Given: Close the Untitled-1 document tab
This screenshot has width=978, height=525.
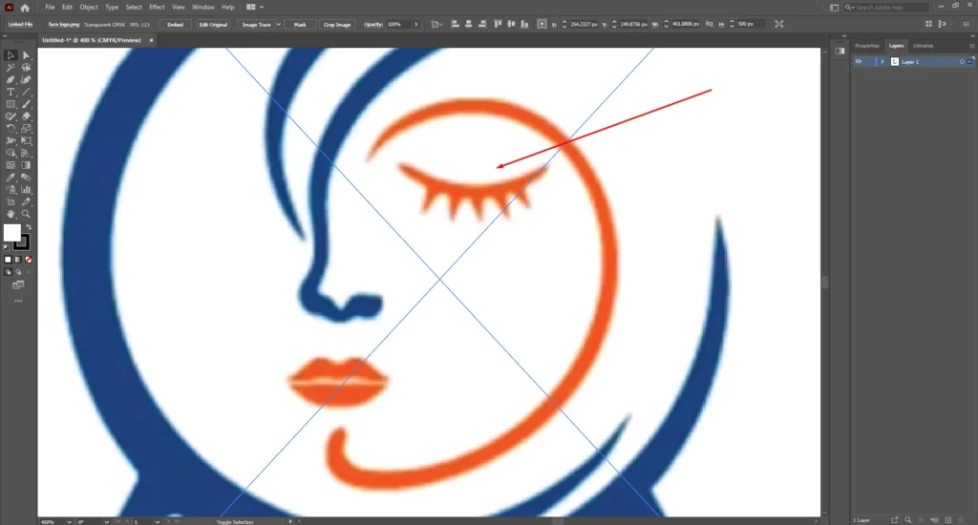Looking at the screenshot, I should click(x=151, y=40).
